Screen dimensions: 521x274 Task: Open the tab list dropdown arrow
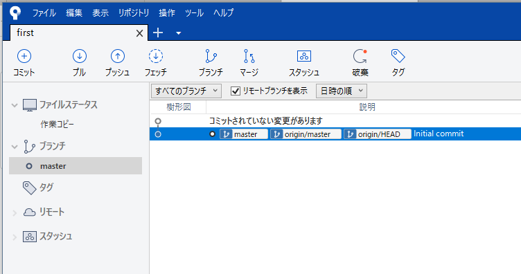(179, 33)
